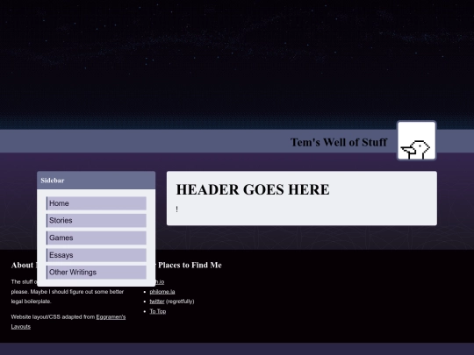Open the twitter link
This screenshot has width=474, height=355.
coord(157,302)
